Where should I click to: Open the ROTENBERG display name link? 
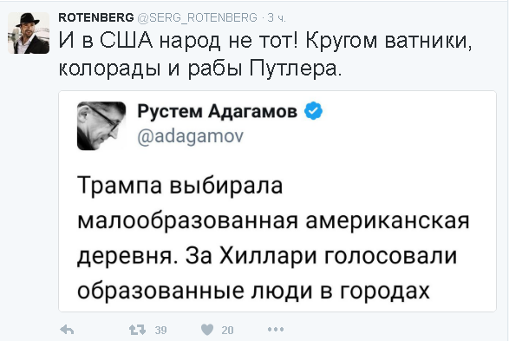(96, 17)
